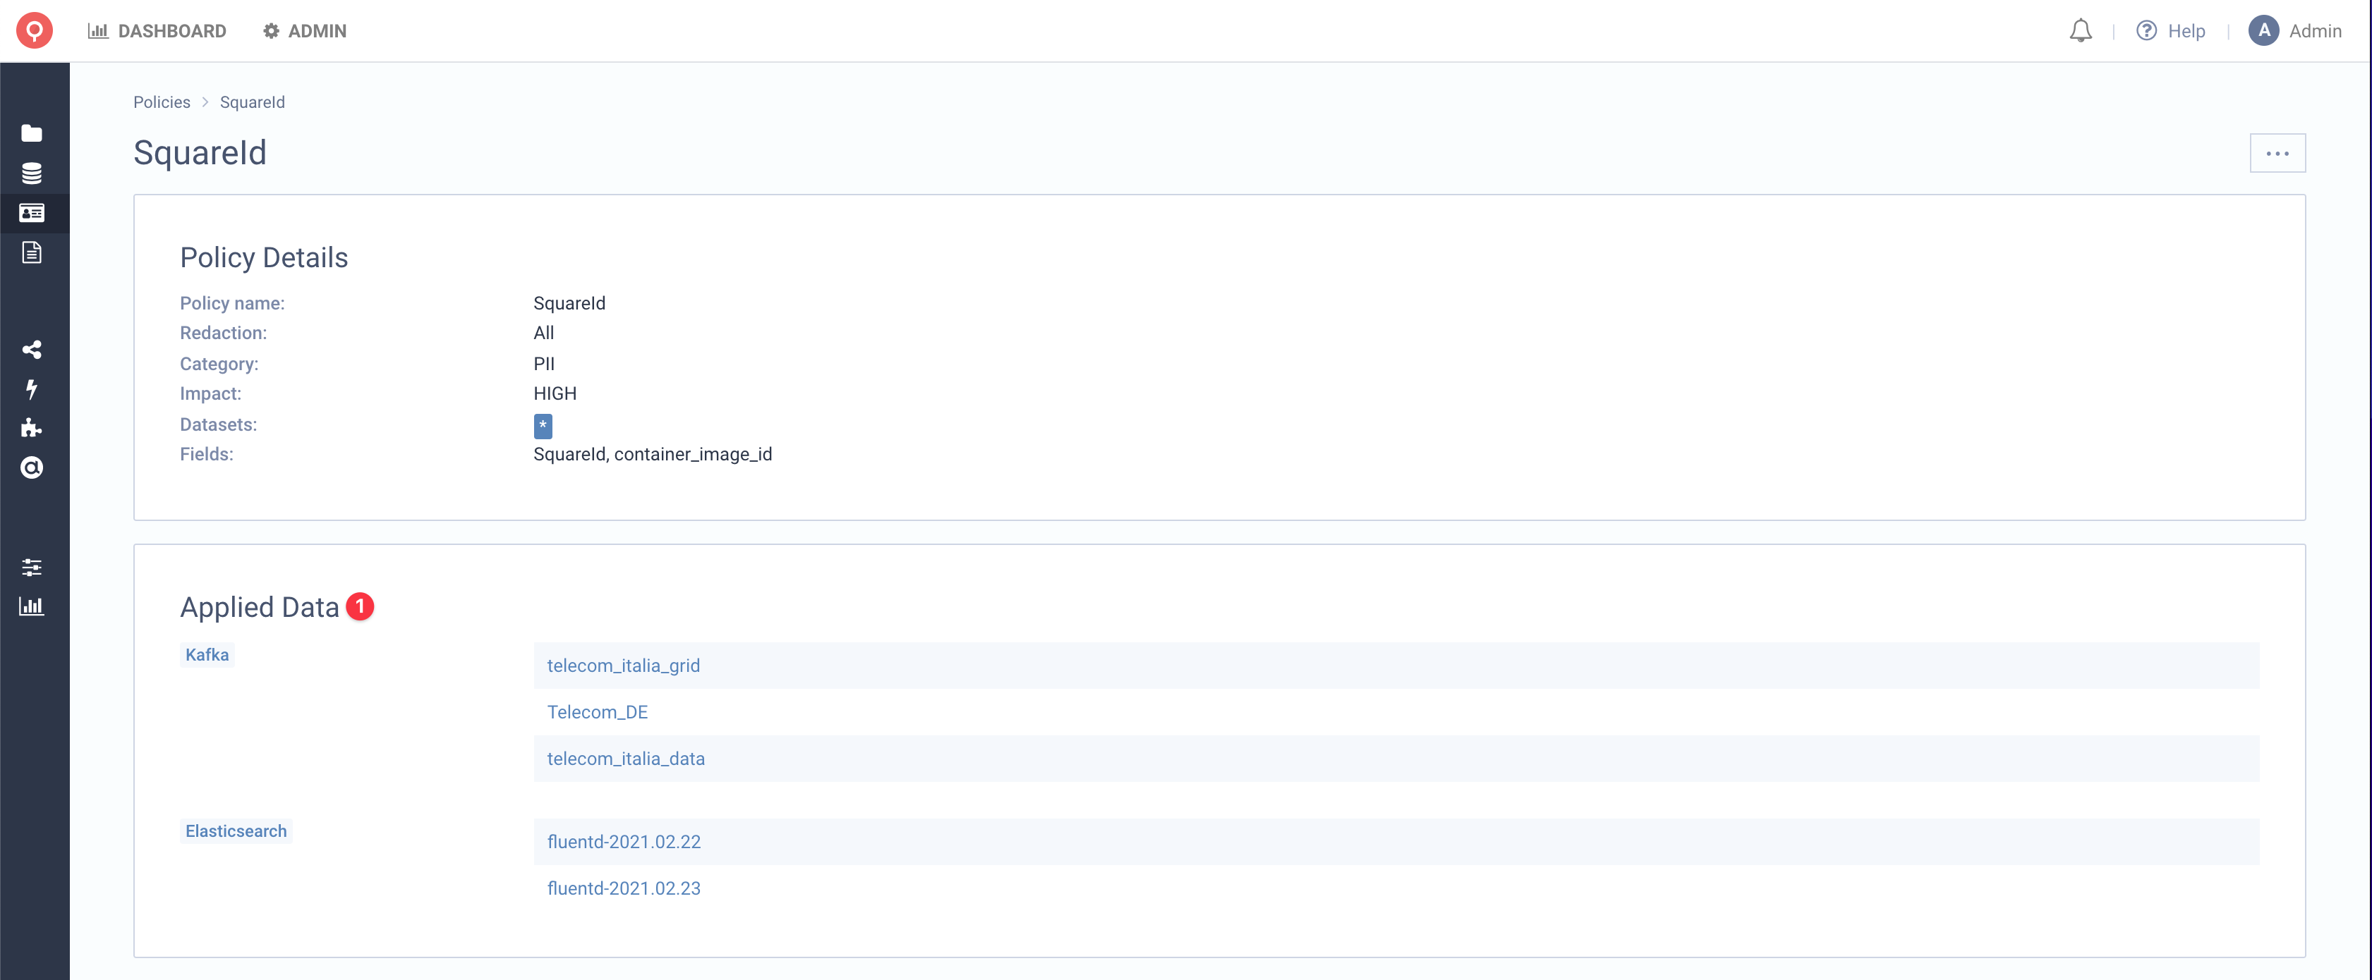This screenshot has width=2372, height=980.
Task: Open the puzzle piece plugins icon
Action: coord(31,428)
